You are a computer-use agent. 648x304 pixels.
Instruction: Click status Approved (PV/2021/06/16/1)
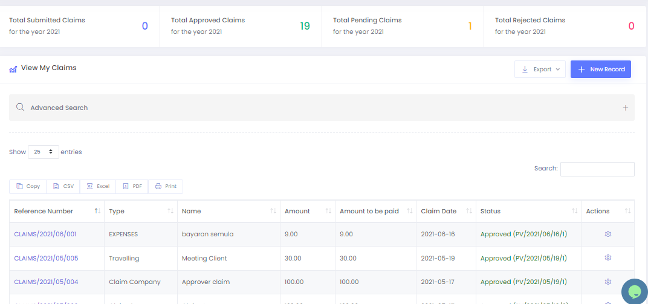click(x=523, y=234)
